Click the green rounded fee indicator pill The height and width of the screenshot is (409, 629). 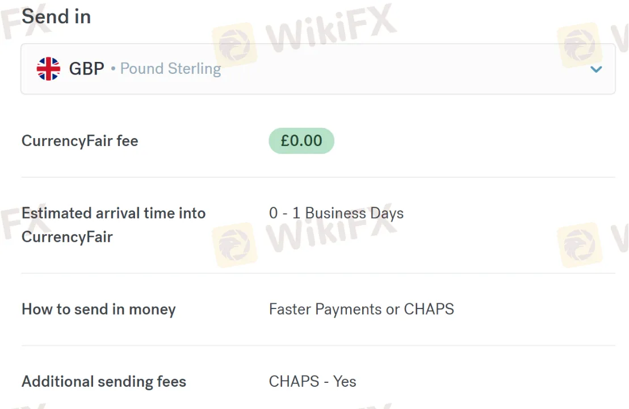(x=301, y=140)
